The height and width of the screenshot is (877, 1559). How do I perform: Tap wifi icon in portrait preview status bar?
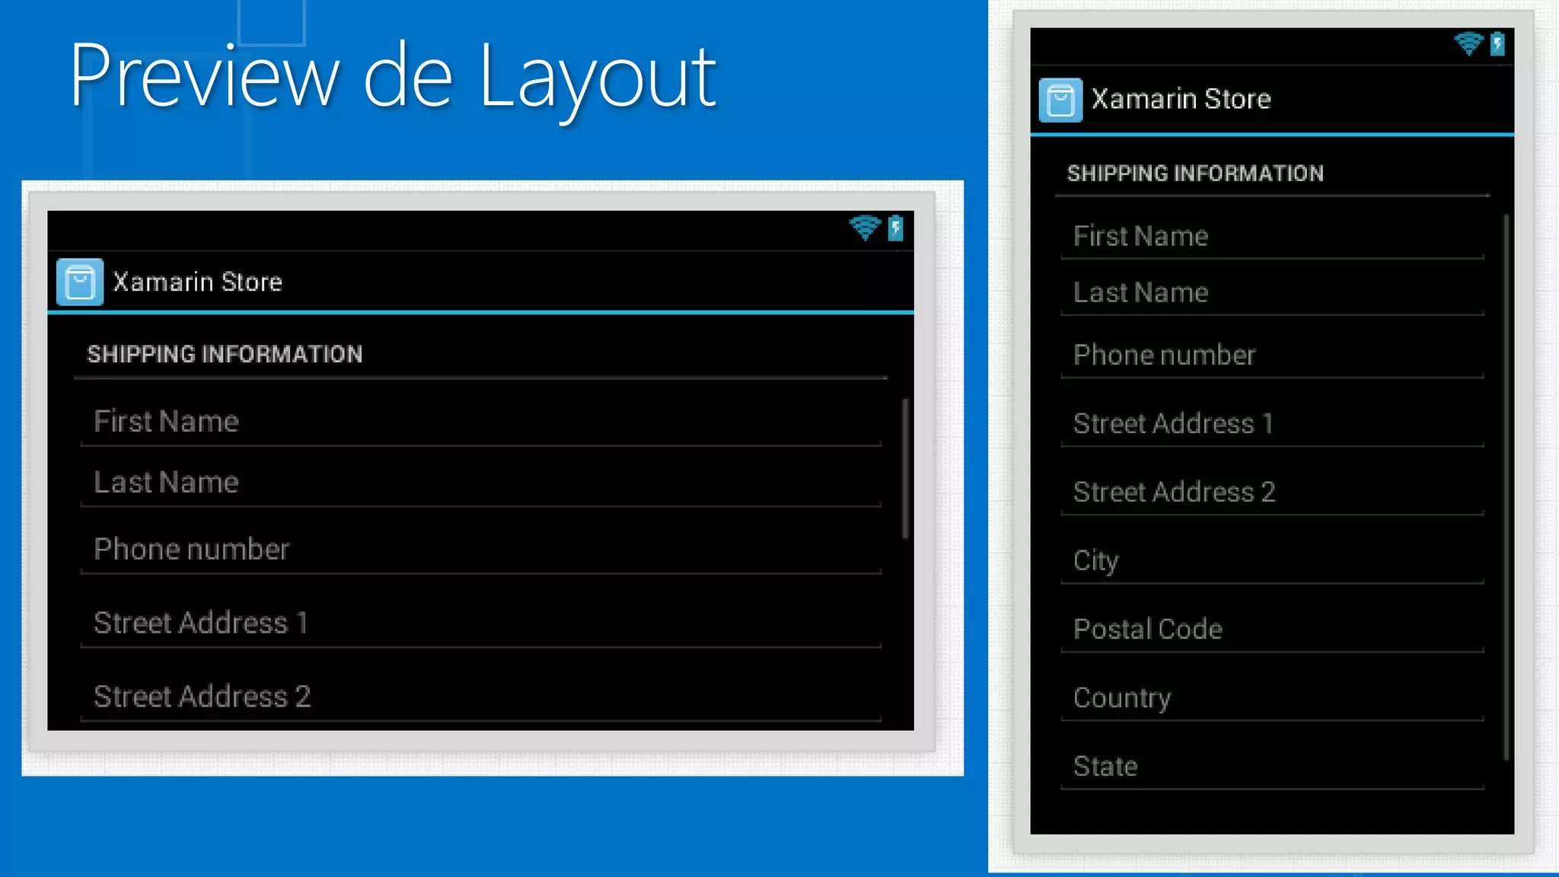tap(1468, 43)
